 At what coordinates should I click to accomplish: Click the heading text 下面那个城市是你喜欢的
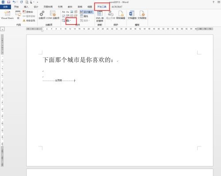[x=76, y=60]
